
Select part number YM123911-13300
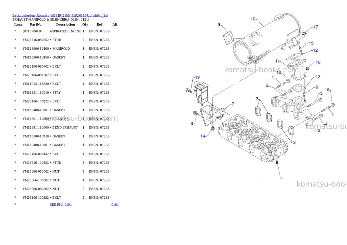[x=36, y=128]
